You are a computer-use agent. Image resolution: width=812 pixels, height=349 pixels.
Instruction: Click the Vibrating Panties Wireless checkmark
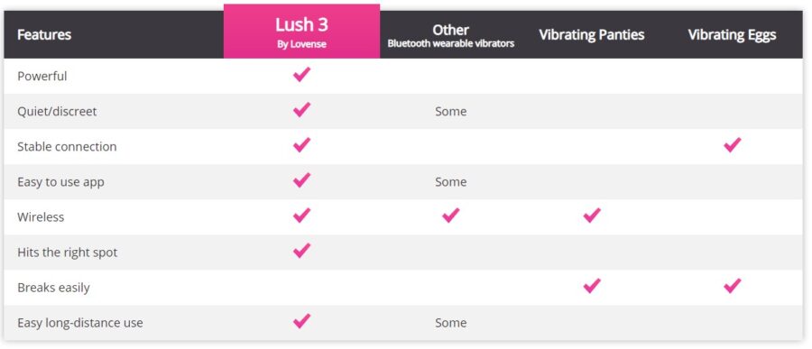point(592,216)
